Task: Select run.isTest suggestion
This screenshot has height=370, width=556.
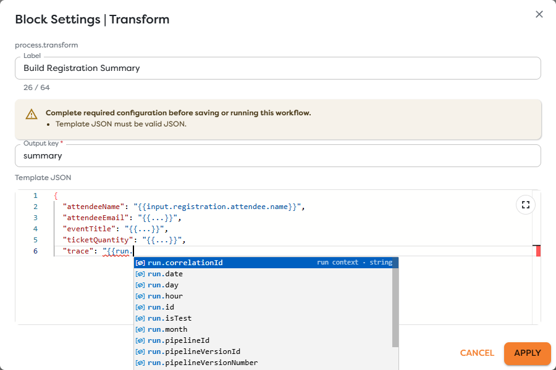Action: click(x=263, y=318)
